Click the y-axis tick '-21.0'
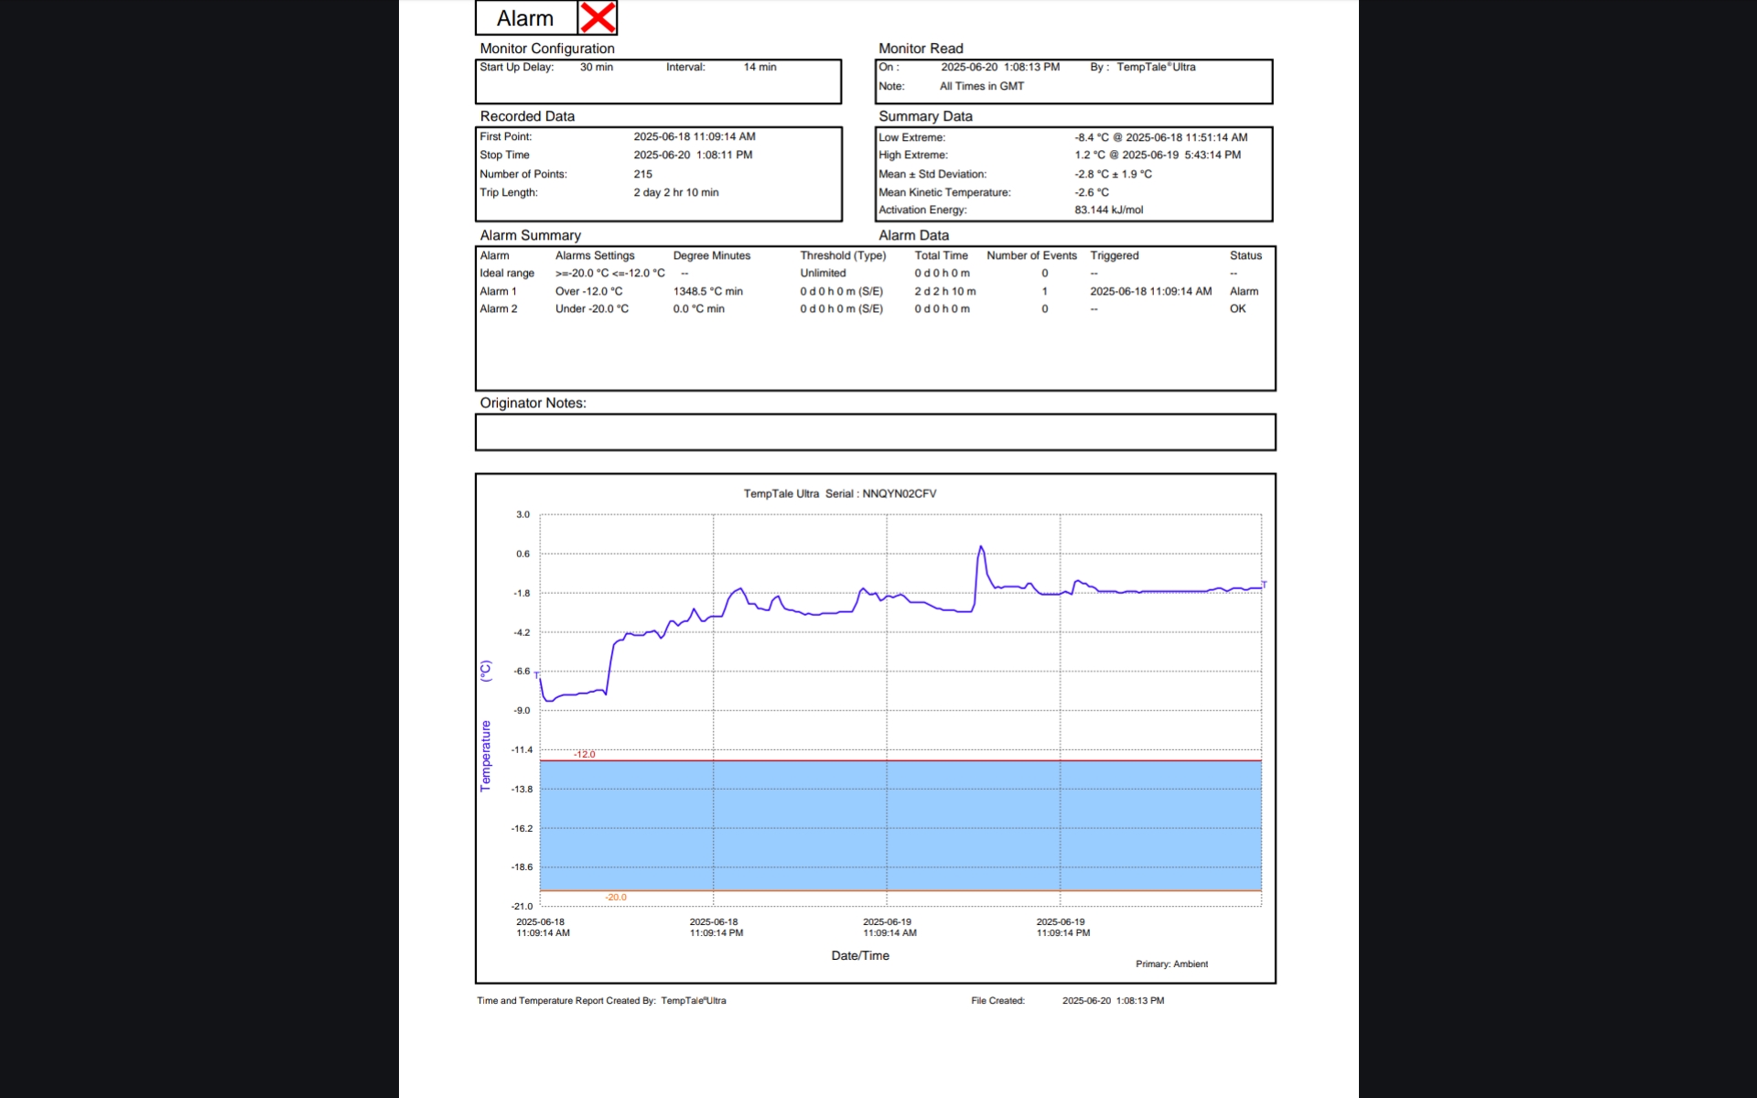 click(x=522, y=906)
